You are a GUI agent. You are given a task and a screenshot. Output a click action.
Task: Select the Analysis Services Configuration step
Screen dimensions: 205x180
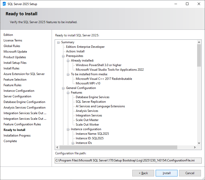point(24,108)
